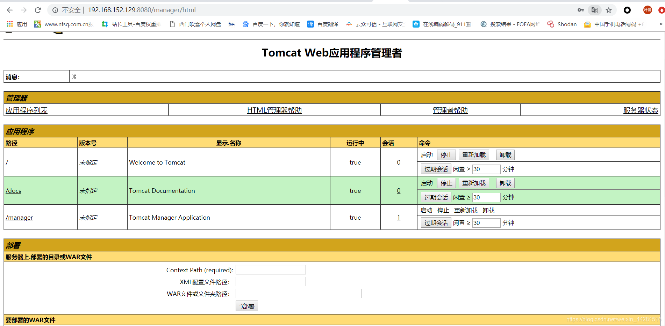The image size is (665, 326).
Task: Open the session count for Tomcat Manager Application
Action: [399, 218]
